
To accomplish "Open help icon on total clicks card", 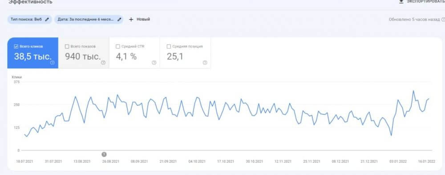I will (x=52, y=63).
